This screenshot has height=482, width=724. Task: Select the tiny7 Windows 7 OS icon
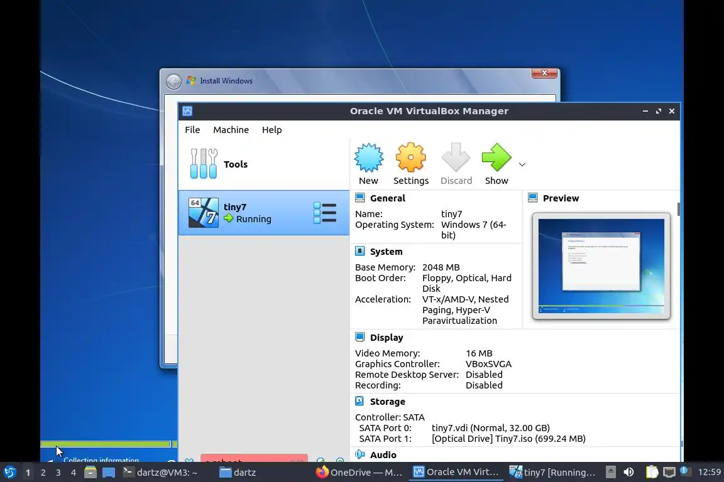coord(203,213)
